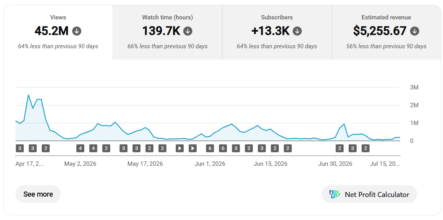443x220 pixels.
Task: Open the Subscribers metric tab
Action: (x=277, y=32)
